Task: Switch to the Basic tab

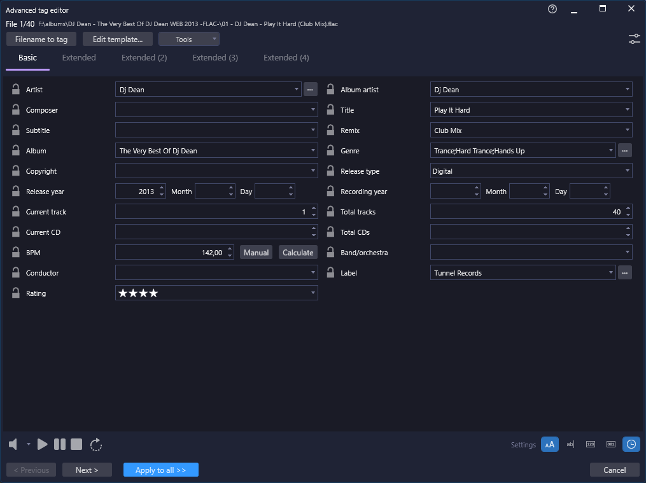Action: coord(27,58)
